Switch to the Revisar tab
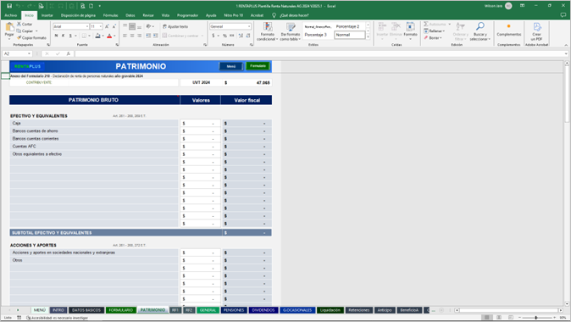Image resolution: width=571 pixels, height=322 pixels. (x=148, y=15)
